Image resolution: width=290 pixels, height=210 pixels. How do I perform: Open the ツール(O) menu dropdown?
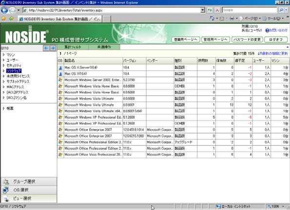[x=283, y=18]
